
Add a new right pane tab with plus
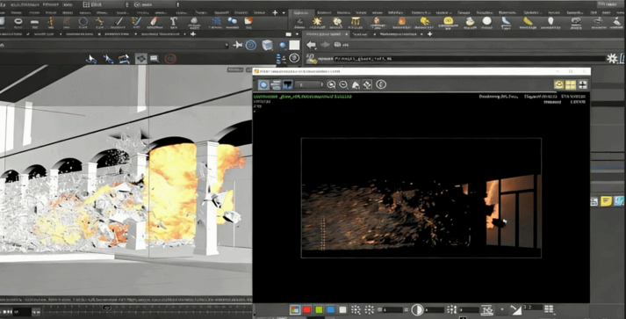click(x=430, y=34)
